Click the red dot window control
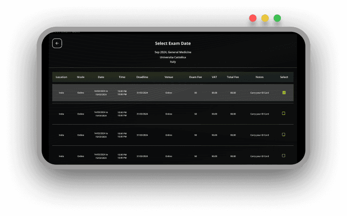Image resolution: width=347 pixels, height=216 pixels. click(253, 18)
